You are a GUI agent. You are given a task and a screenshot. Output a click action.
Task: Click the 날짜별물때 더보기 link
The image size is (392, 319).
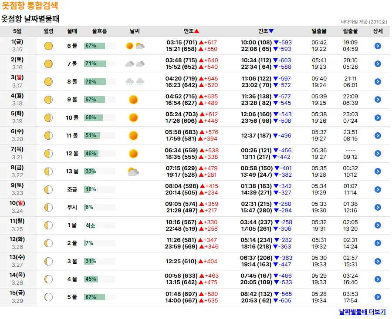tap(362, 312)
